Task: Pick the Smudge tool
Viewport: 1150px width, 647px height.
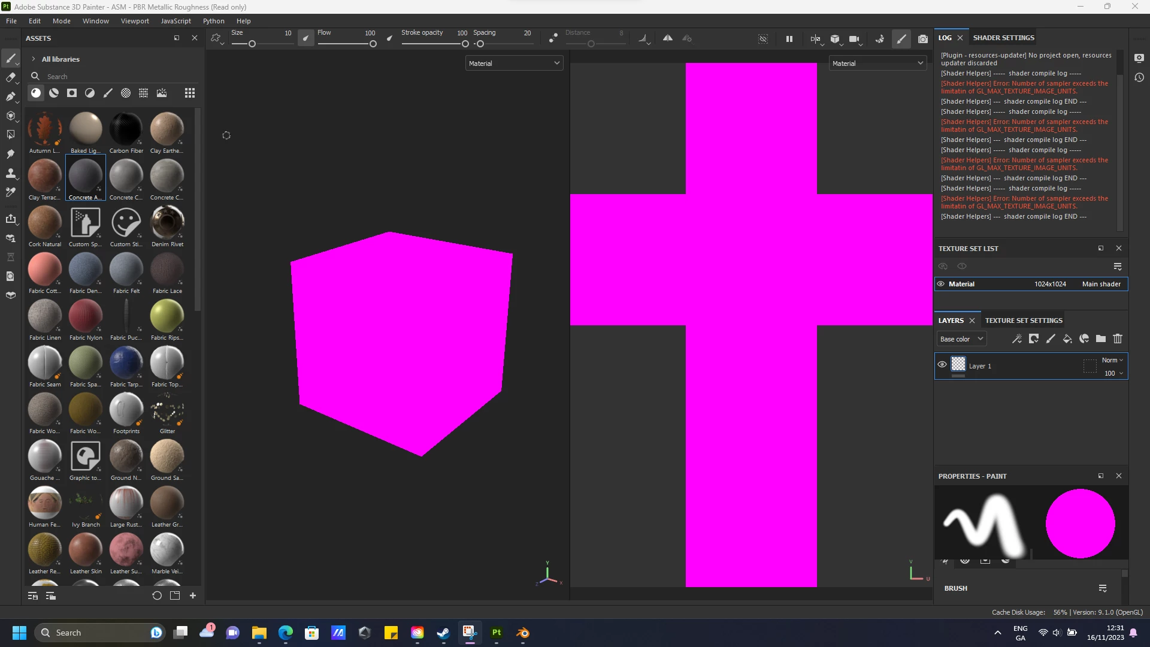Action: 11,154
